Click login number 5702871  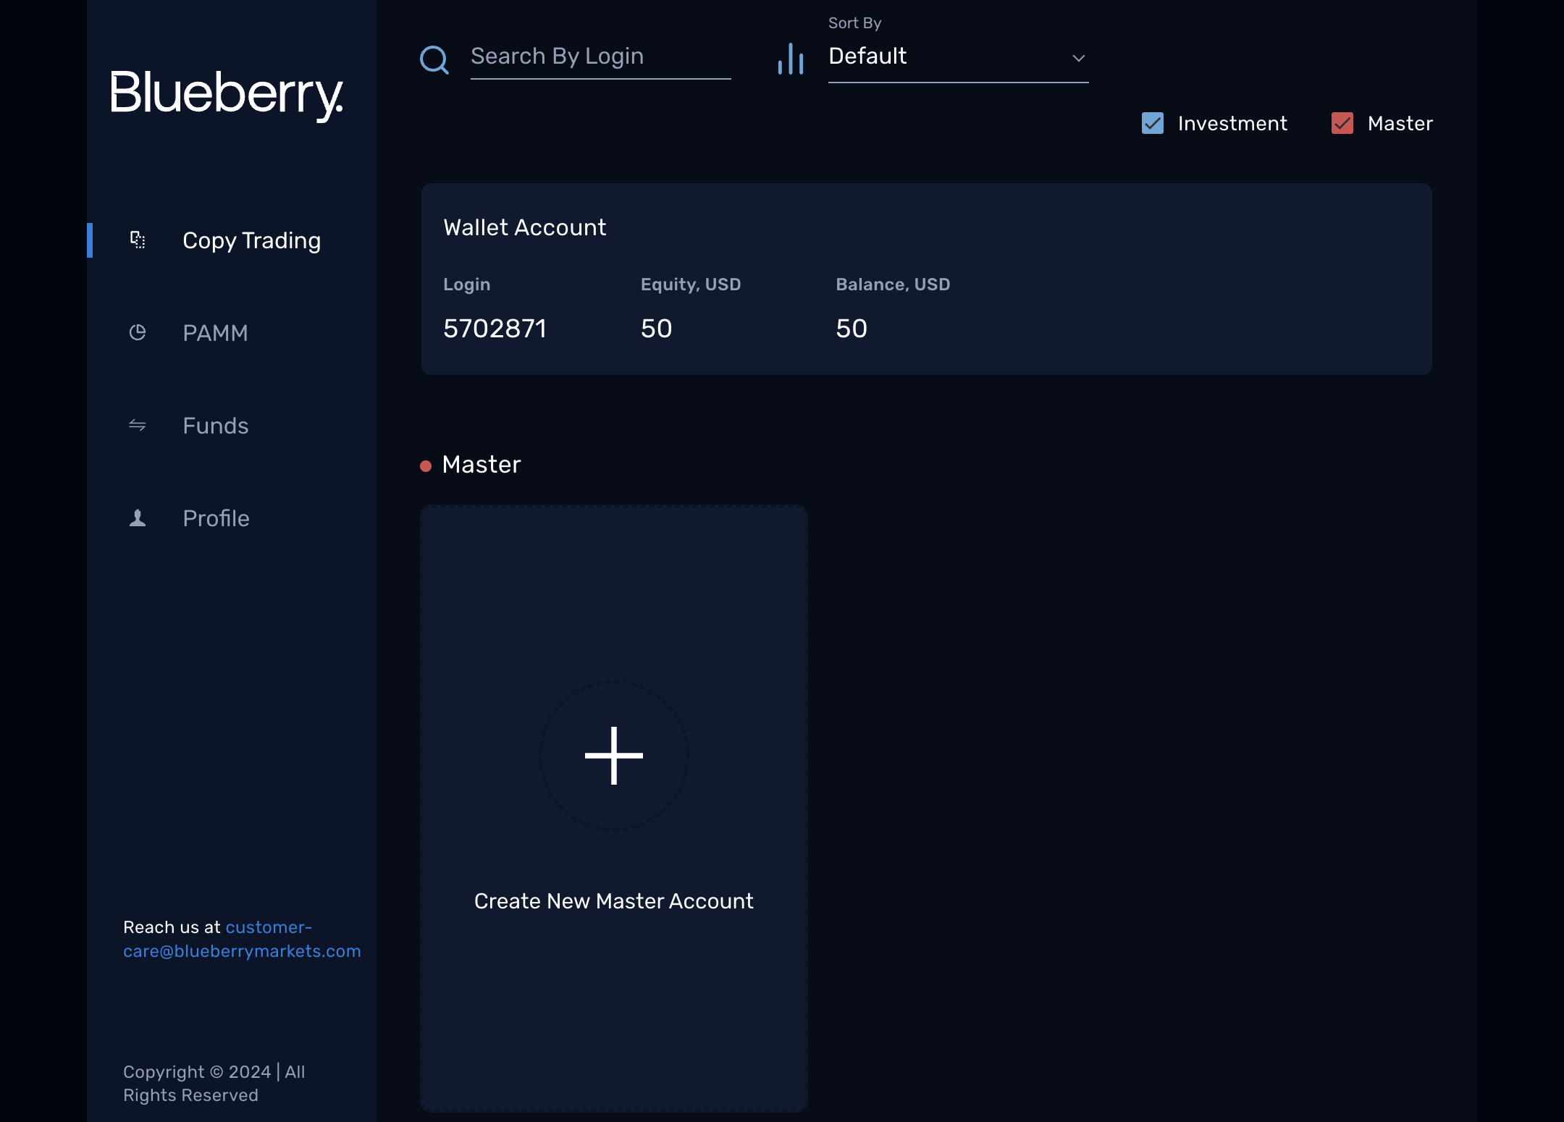click(495, 329)
